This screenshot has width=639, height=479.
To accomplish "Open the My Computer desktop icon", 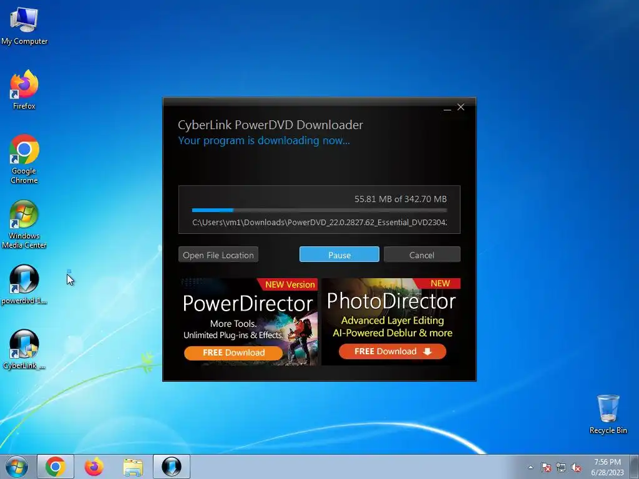I will 24,25.
